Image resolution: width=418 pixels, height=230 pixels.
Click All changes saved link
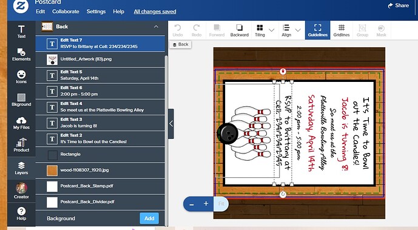point(155,12)
